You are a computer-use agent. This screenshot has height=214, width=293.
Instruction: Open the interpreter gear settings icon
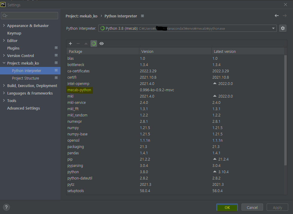coord(283,28)
